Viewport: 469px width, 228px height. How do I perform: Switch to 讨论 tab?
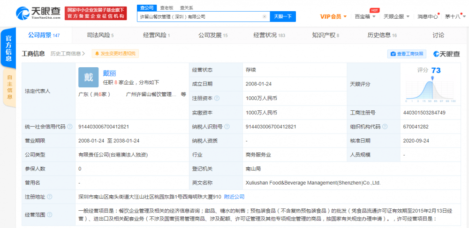click(438, 36)
